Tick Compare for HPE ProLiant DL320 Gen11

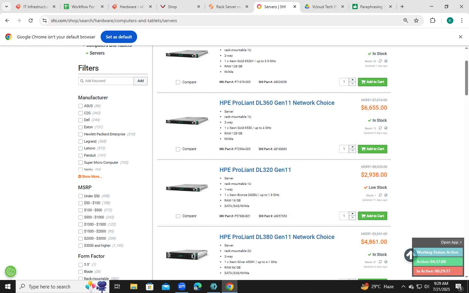[x=178, y=216]
